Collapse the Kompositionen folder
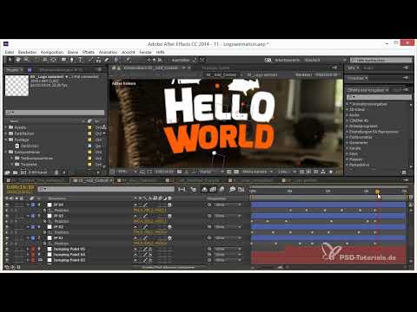417x312 pixels. (x=6, y=152)
